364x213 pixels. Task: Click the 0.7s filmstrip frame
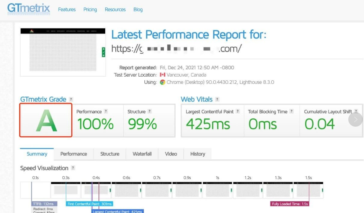pyautogui.click(x=157, y=190)
